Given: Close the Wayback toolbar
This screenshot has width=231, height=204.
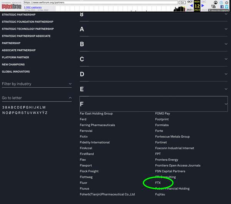Looking at the screenshot, I should pos(227,3).
